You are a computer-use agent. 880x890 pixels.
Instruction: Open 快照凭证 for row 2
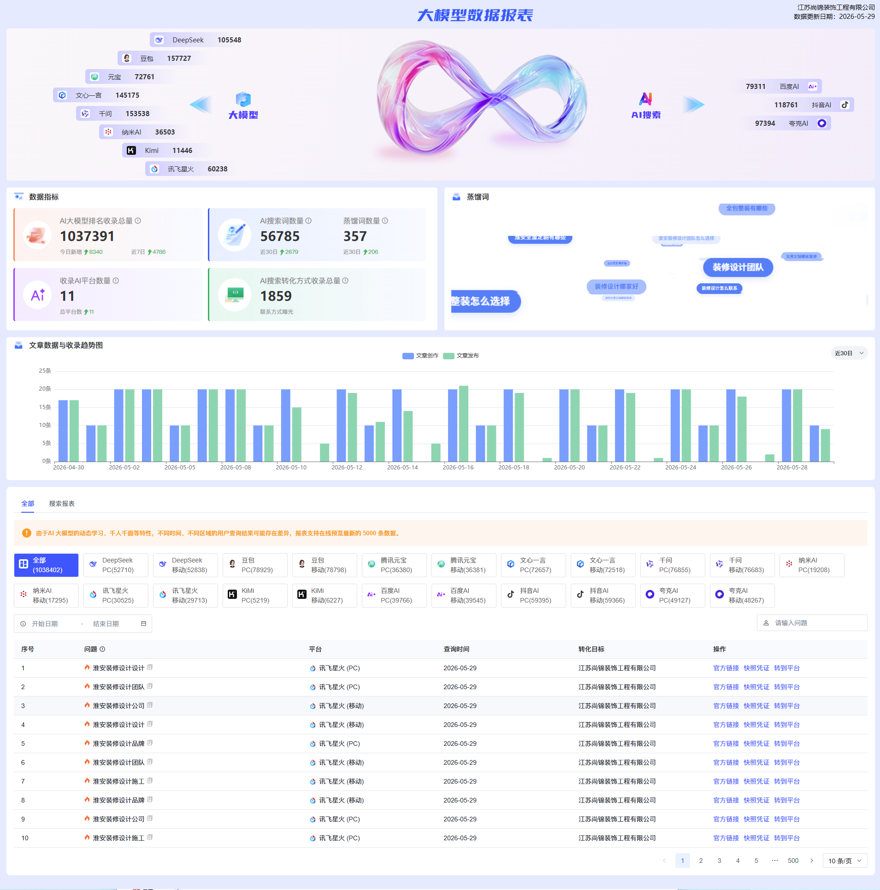coord(756,687)
